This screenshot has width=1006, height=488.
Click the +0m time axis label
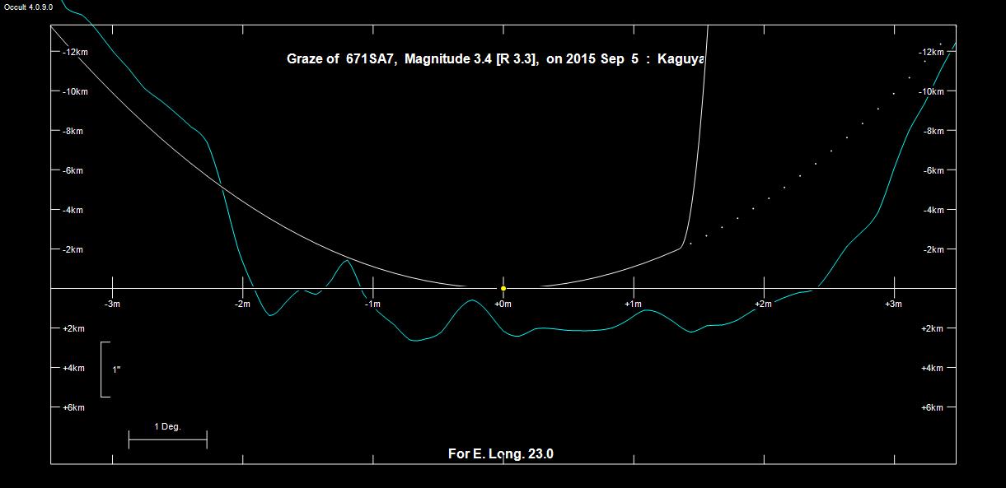coord(503,304)
